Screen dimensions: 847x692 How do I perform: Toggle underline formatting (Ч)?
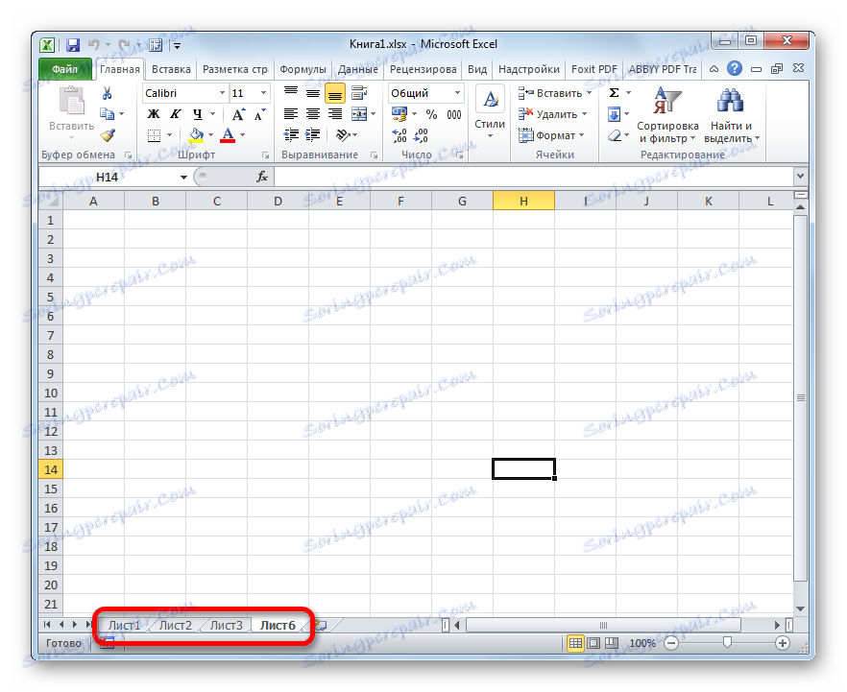(198, 114)
